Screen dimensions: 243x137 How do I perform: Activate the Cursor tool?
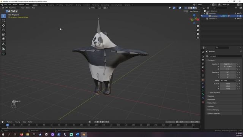tap(3, 21)
